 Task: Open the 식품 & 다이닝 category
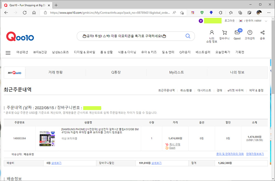127,52
